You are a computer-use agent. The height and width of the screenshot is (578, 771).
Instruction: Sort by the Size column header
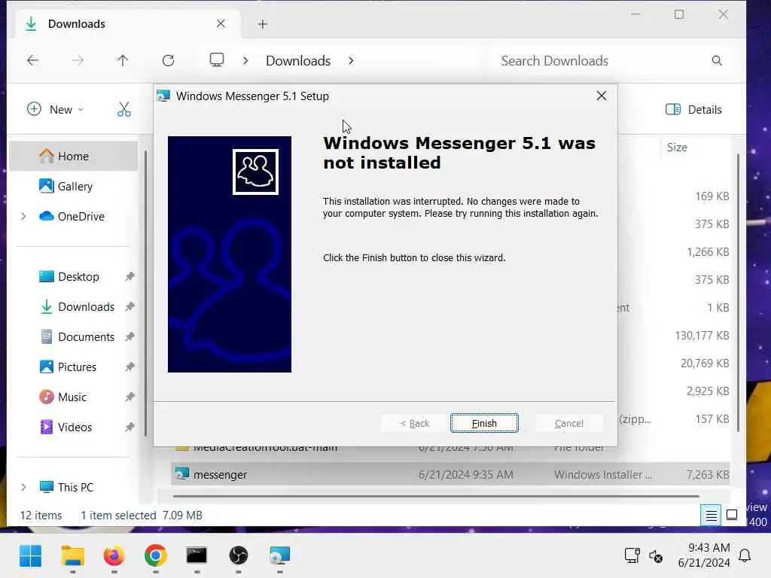pos(677,147)
